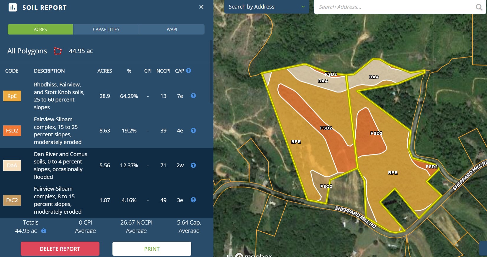Open info icon for RpE soil row
487x257 pixels.
click(x=193, y=96)
